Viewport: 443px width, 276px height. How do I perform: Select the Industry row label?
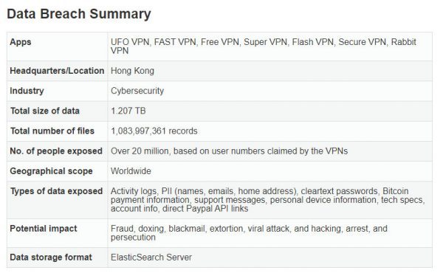tap(27, 91)
